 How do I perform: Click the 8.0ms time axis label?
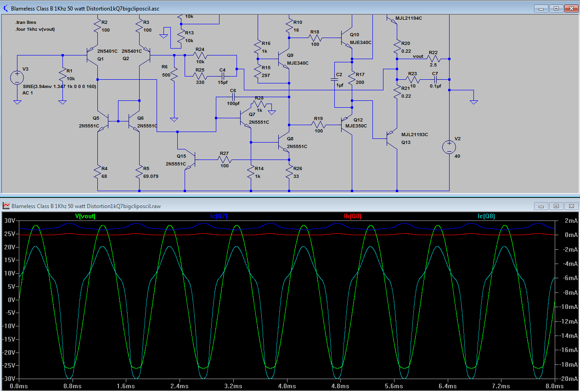click(556, 386)
